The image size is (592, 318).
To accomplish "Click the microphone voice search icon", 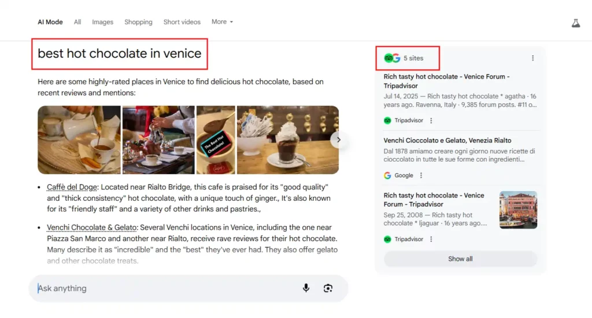I will point(306,288).
